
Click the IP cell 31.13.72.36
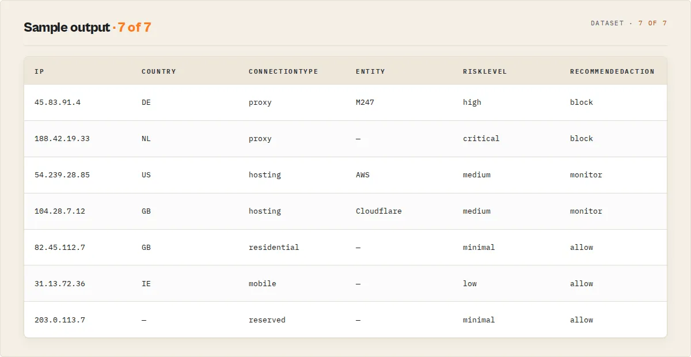click(x=60, y=284)
